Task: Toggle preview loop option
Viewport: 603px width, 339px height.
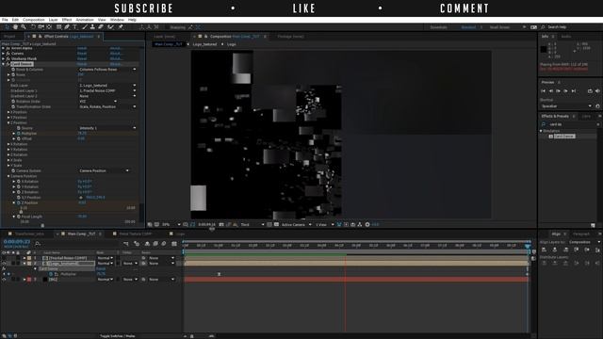Action: point(590,91)
